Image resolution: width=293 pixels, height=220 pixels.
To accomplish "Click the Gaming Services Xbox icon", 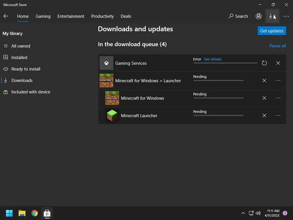I will coord(106,63).
